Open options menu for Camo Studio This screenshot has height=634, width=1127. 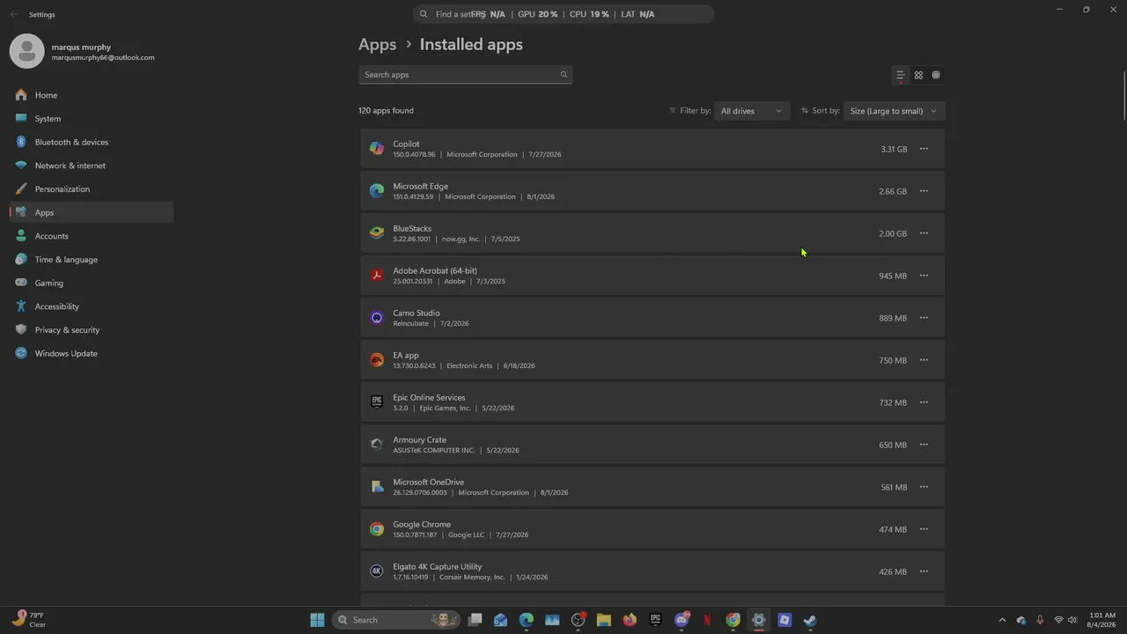924,318
